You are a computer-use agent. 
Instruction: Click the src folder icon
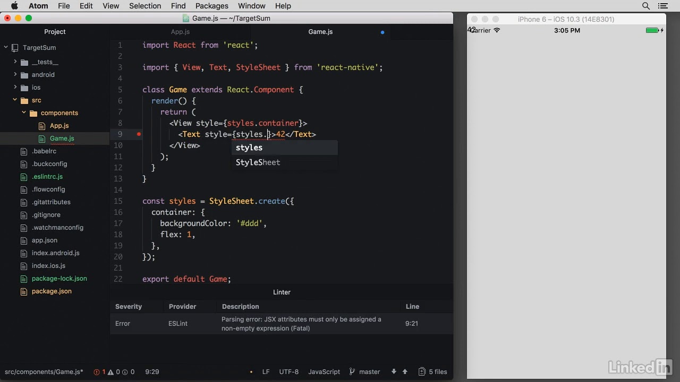tap(24, 100)
